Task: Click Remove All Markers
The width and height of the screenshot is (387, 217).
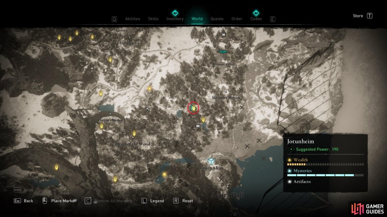Action: tap(113, 201)
